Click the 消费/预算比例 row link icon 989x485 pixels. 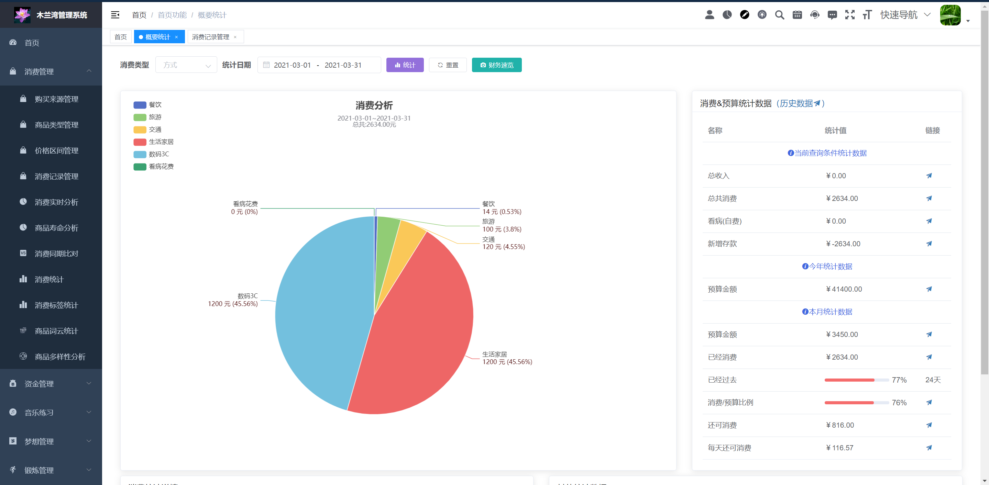coord(929,402)
